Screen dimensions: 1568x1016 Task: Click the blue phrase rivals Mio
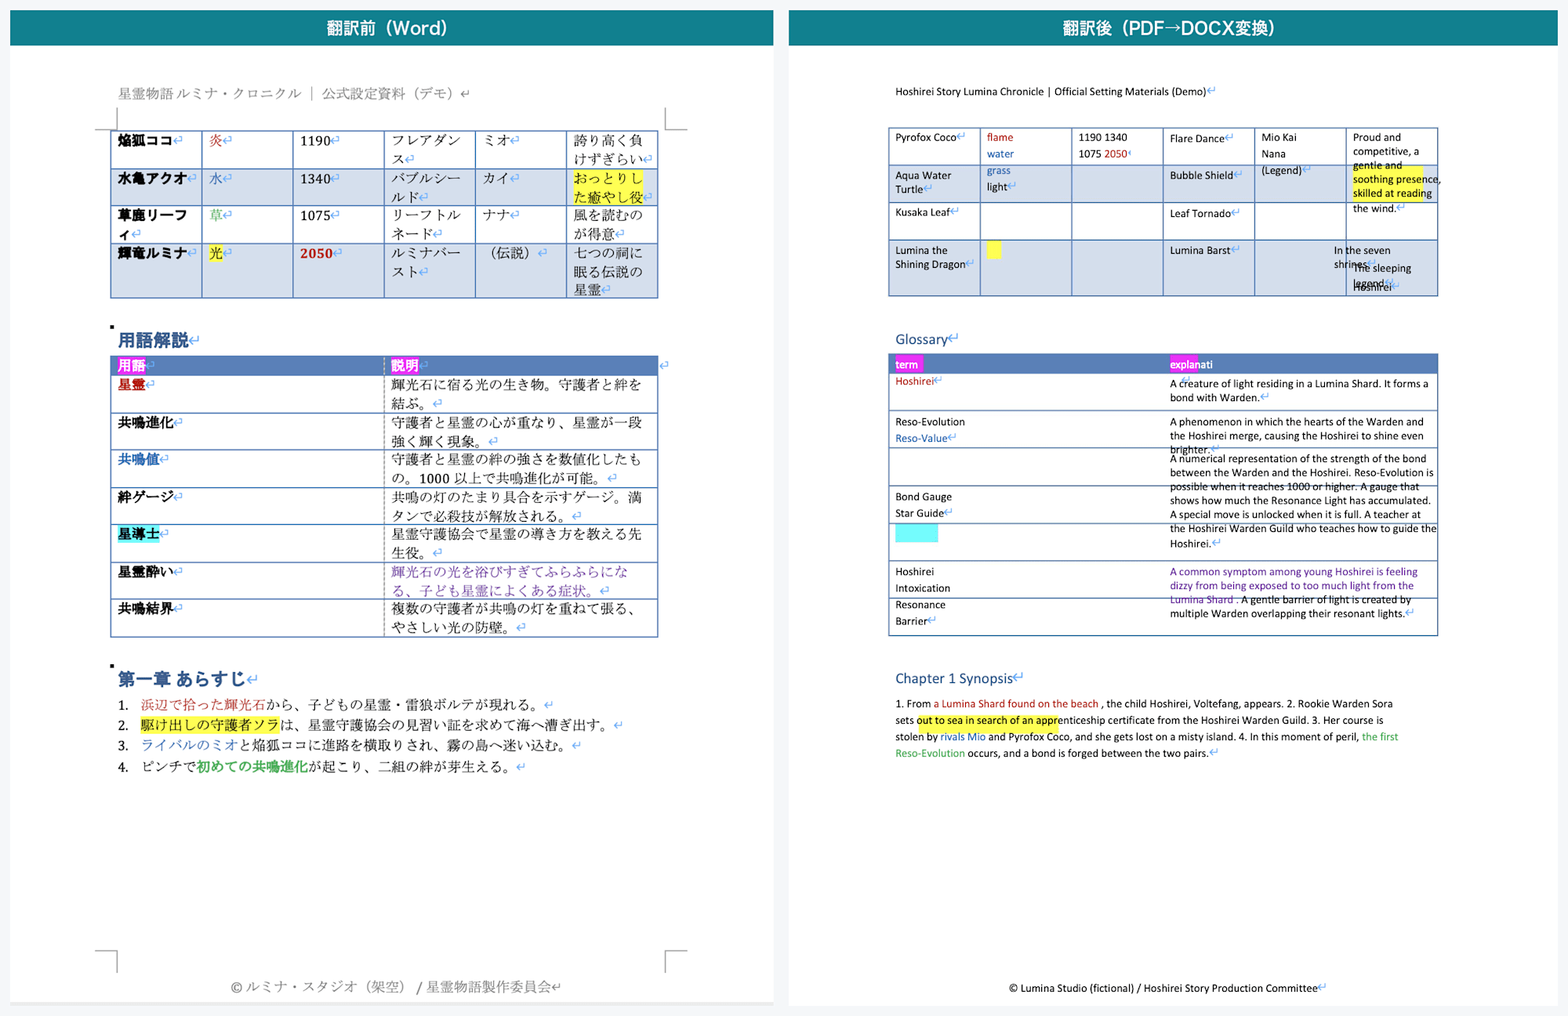click(963, 736)
